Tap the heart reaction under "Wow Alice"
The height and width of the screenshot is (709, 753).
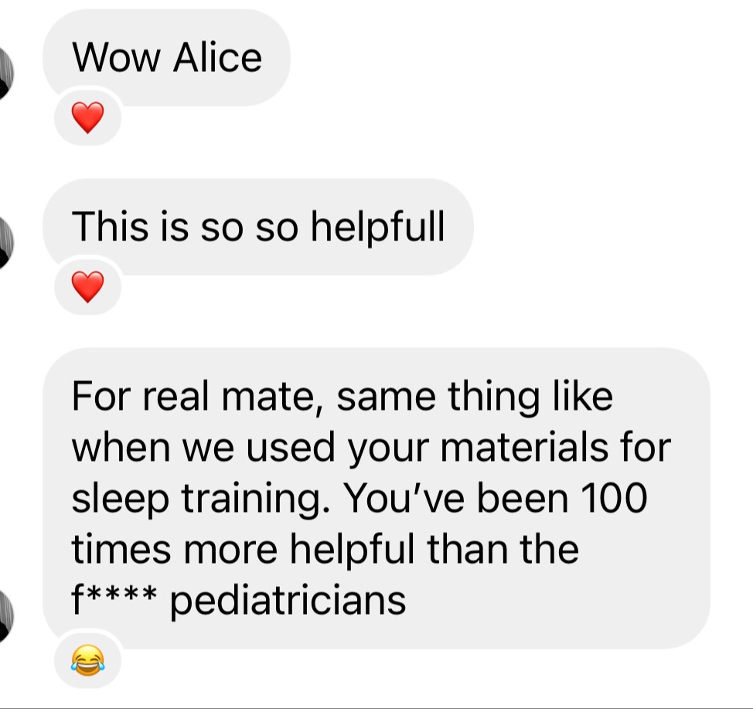[87, 118]
